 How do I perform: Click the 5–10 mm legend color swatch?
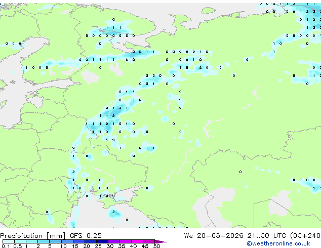click(55, 241)
